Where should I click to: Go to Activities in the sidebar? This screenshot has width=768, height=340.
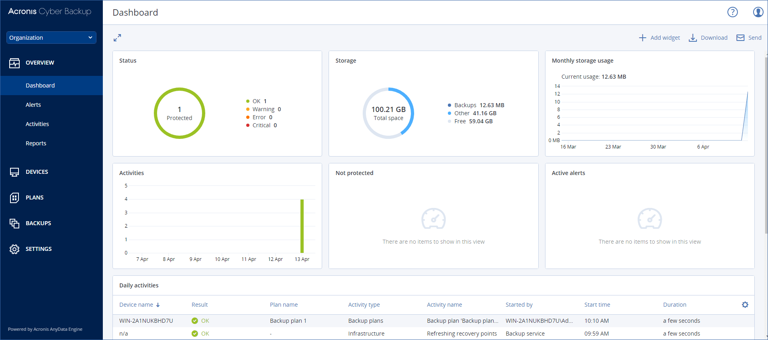pos(37,124)
